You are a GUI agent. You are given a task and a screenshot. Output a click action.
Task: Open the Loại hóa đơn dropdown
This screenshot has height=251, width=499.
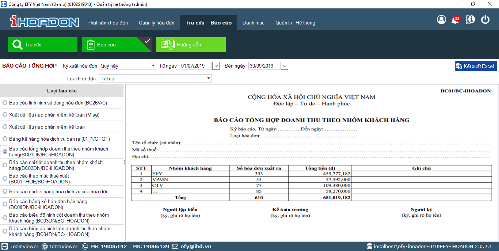pos(209,79)
